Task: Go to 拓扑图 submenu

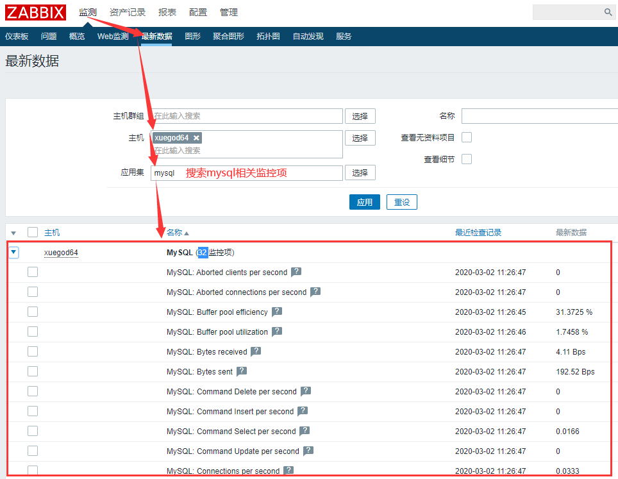Action: click(269, 37)
